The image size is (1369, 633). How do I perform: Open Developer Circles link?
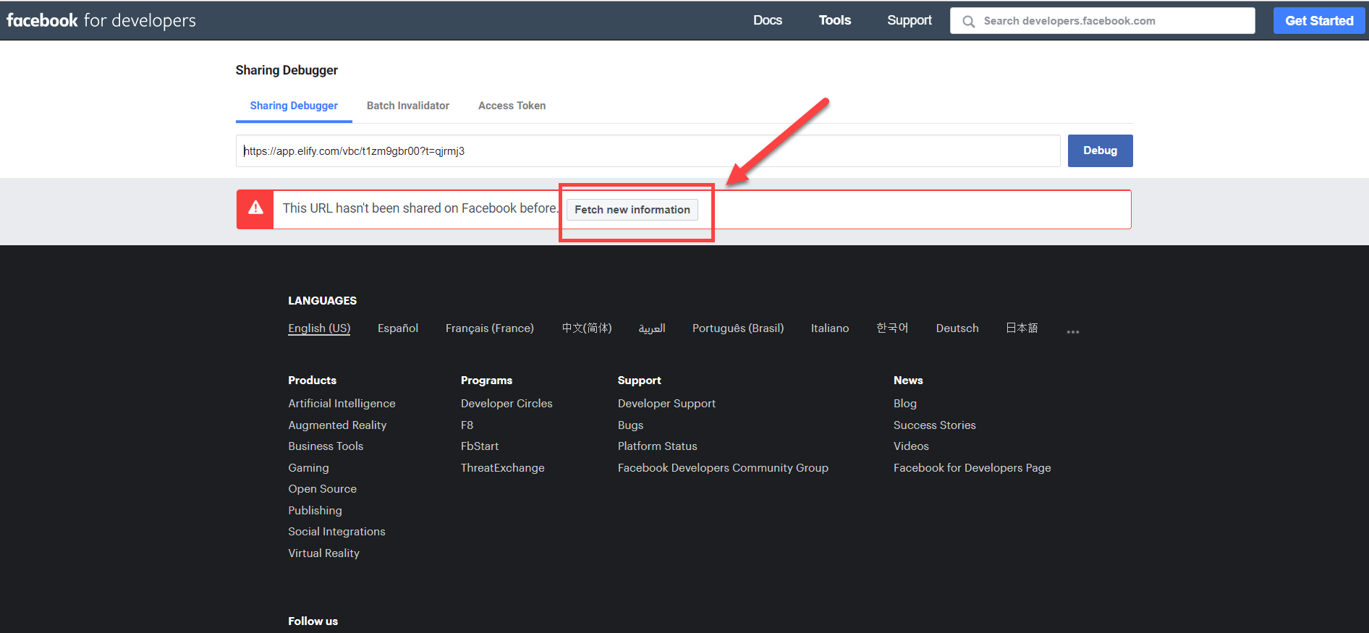[x=507, y=404]
